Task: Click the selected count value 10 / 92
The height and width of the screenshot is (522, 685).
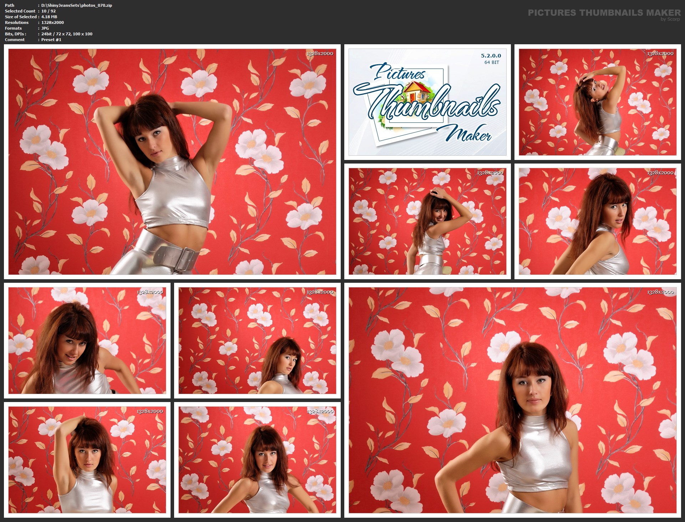Action: (49, 11)
